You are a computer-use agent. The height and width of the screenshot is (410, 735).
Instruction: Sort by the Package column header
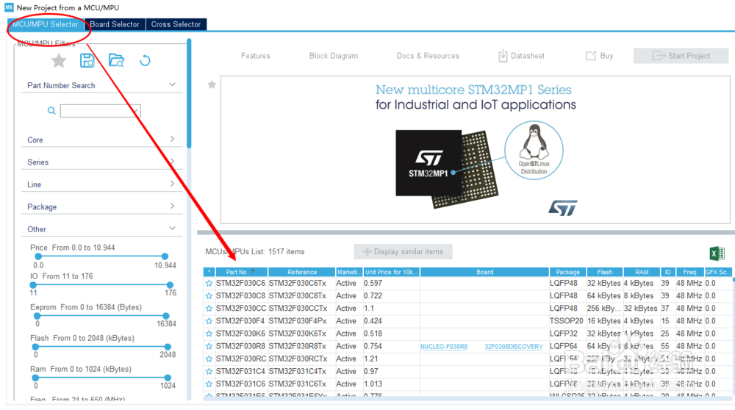pyautogui.click(x=567, y=272)
